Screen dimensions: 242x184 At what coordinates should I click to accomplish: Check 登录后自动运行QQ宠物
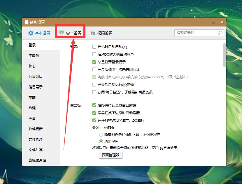tap(94, 85)
